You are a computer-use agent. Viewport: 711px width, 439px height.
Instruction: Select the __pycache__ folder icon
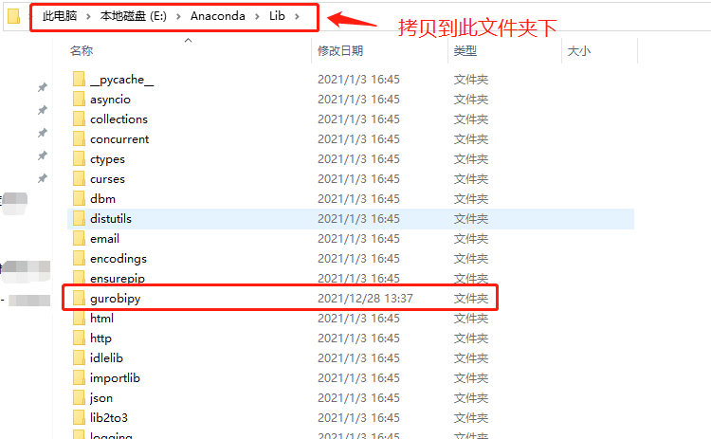[x=79, y=80]
